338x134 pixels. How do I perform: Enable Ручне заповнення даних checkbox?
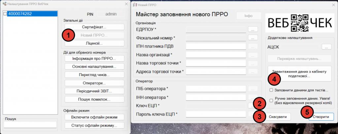click(271, 100)
